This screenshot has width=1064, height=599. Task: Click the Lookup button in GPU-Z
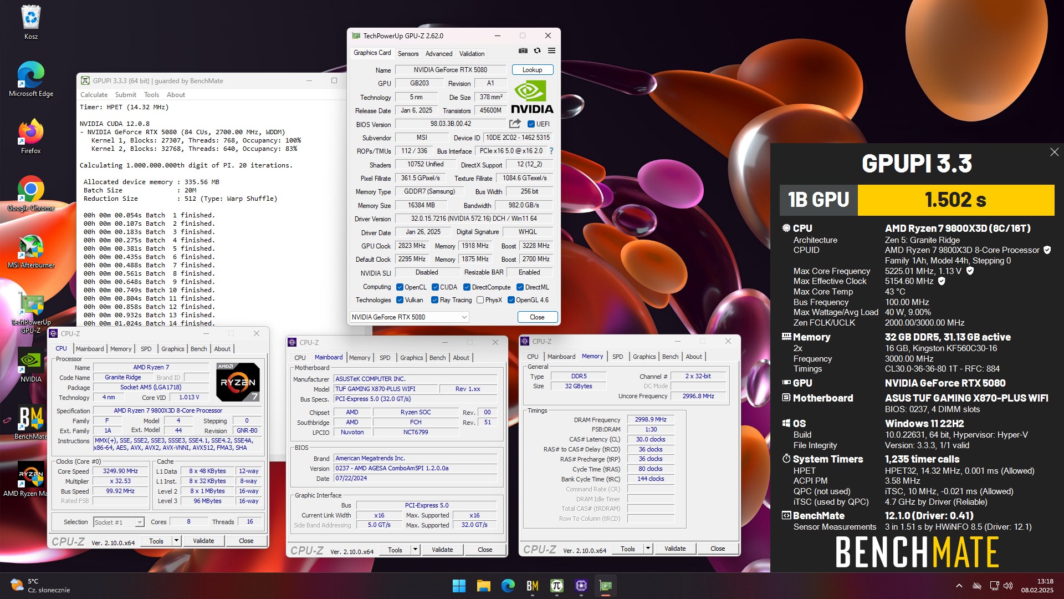point(532,70)
